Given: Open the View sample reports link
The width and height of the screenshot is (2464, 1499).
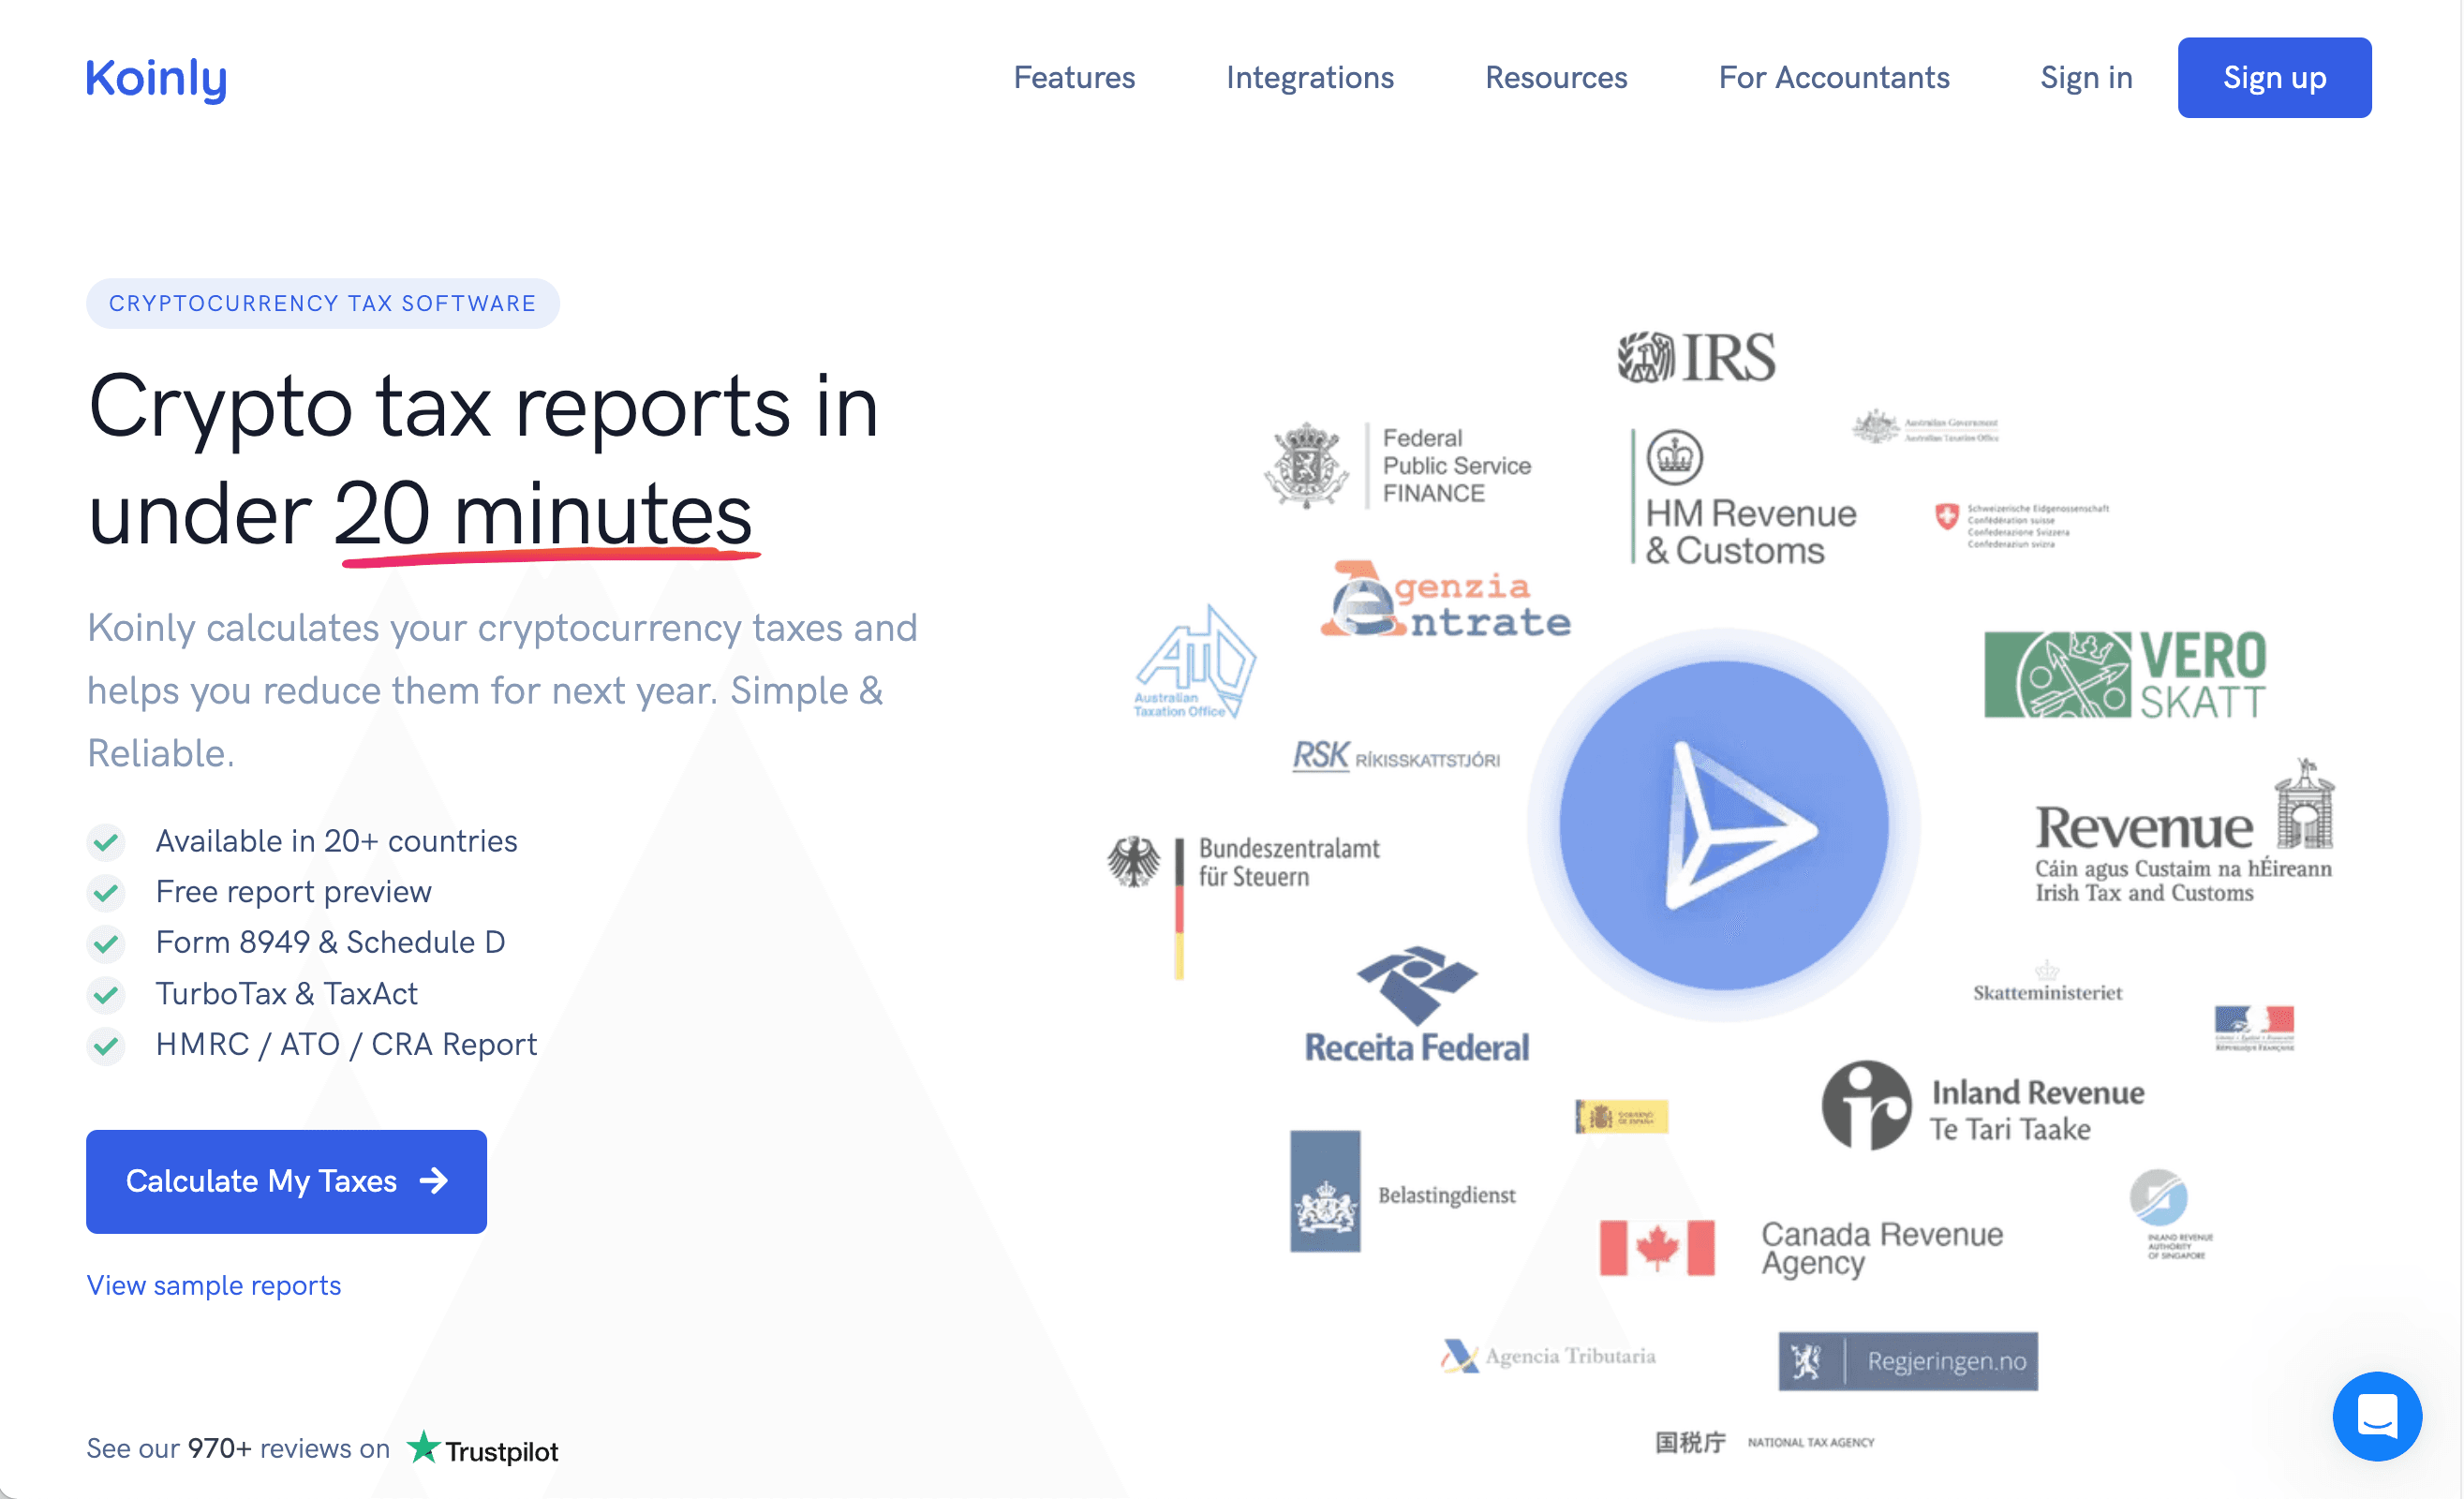Looking at the screenshot, I should [214, 1285].
